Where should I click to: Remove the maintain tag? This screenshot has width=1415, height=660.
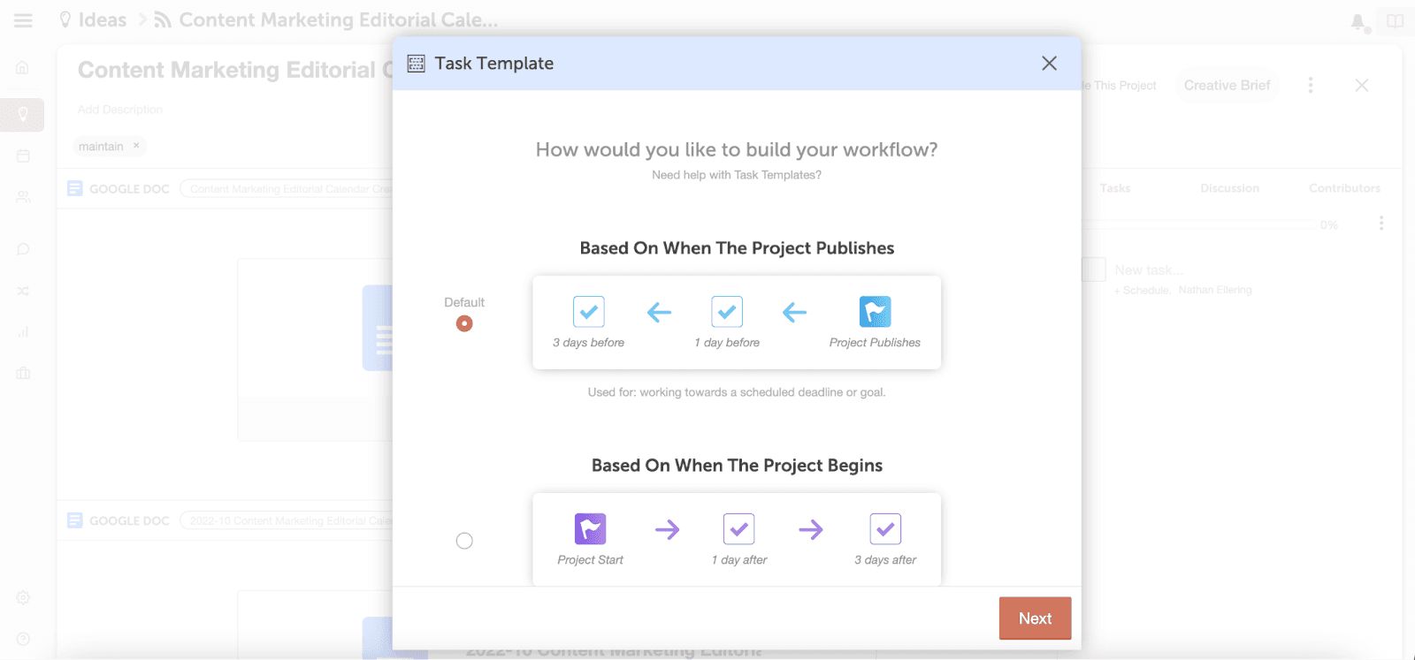click(x=136, y=146)
